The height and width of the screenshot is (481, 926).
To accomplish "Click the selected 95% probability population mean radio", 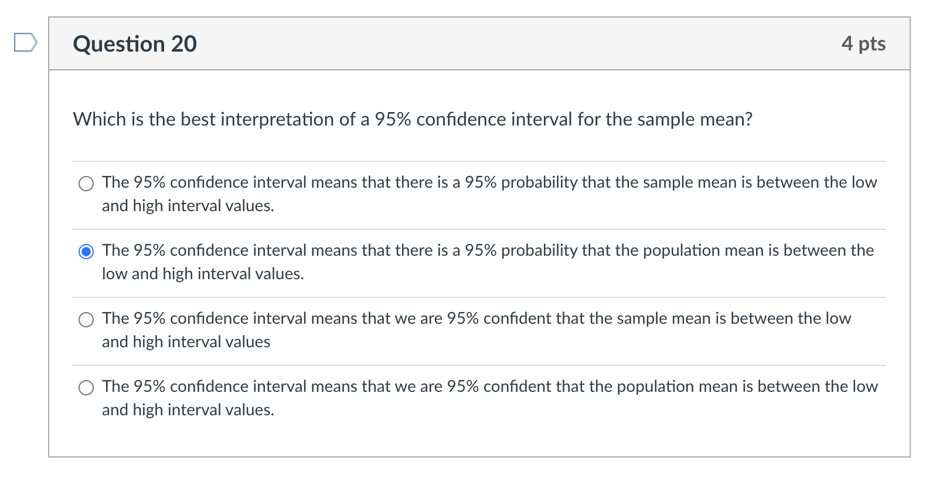I will 86,252.
